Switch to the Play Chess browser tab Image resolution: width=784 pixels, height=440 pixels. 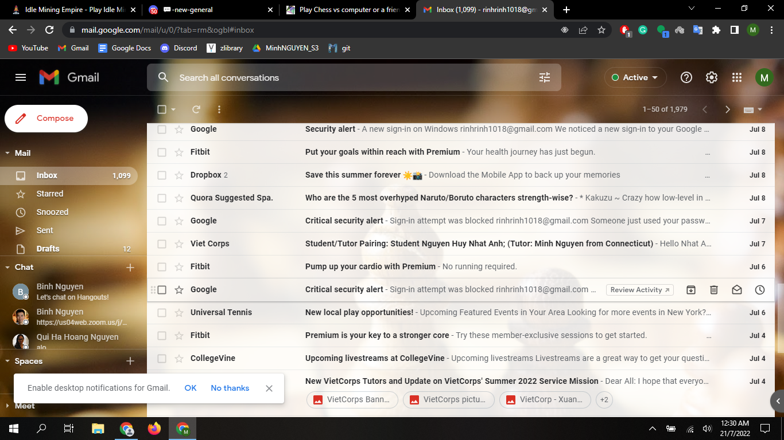[348, 10]
